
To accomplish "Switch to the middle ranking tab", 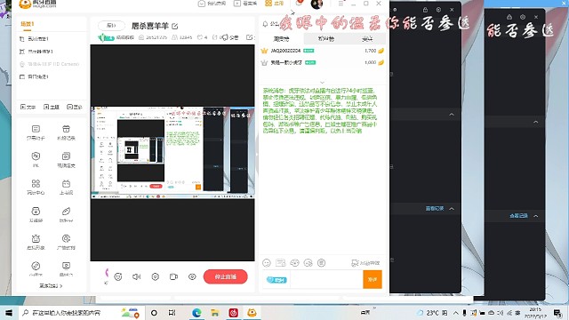I will tap(325, 38).
